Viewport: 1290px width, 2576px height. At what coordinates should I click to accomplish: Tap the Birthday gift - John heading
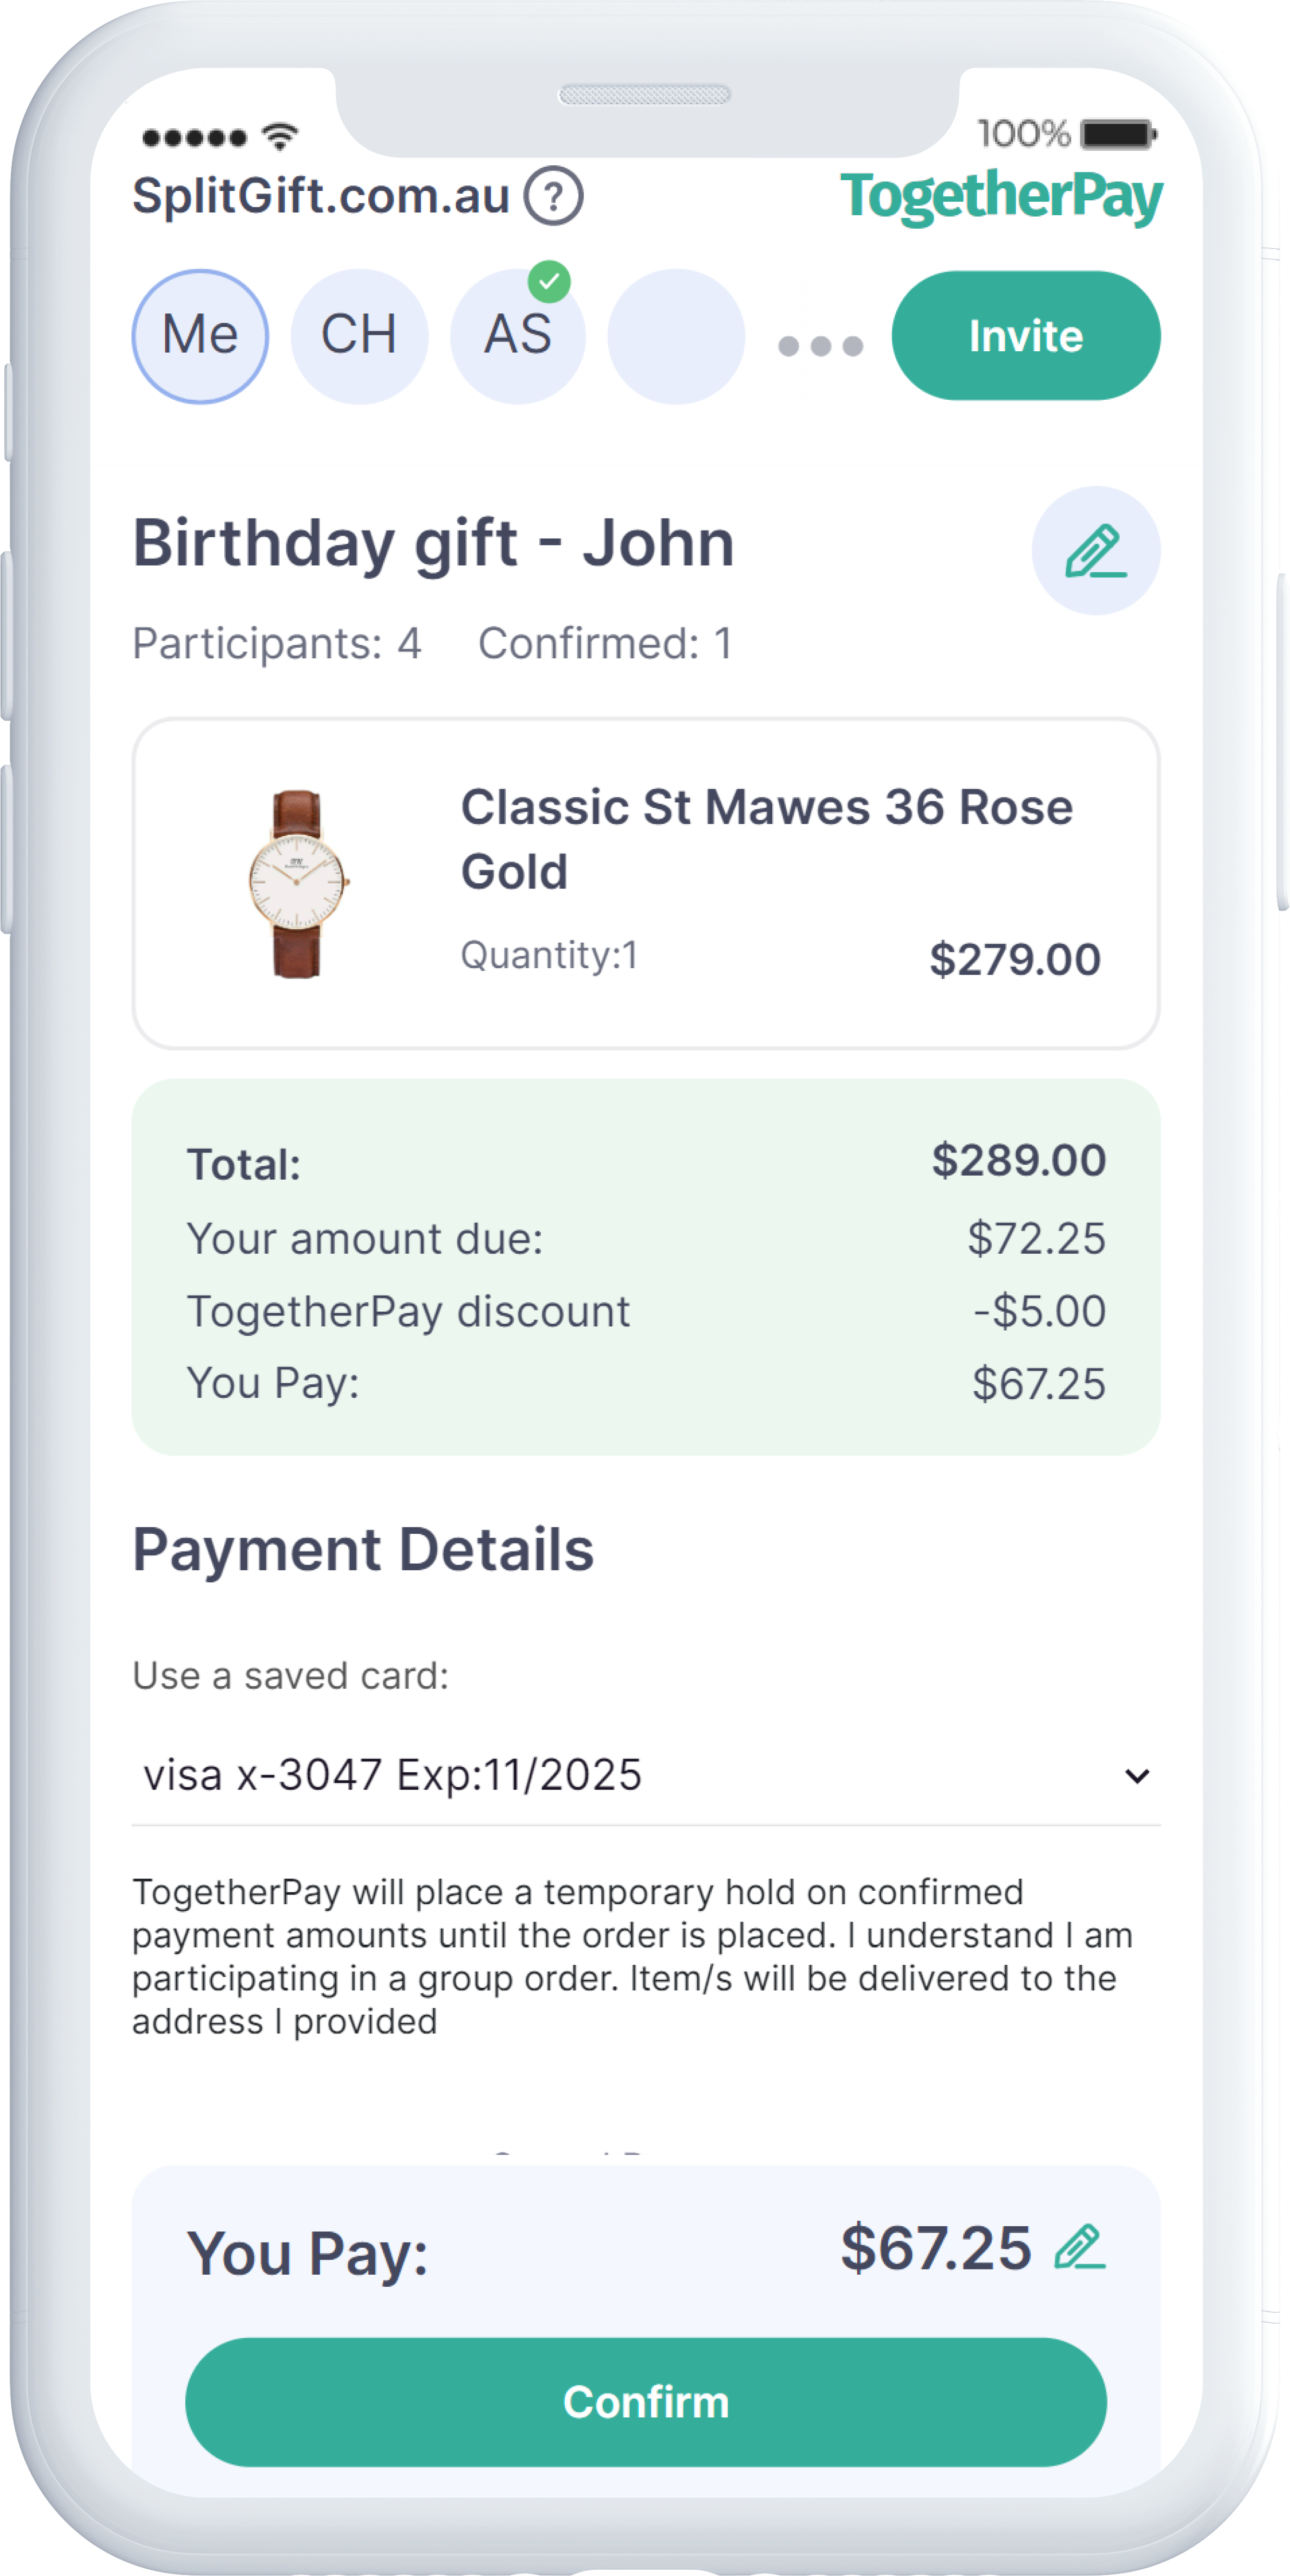point(434,543)
